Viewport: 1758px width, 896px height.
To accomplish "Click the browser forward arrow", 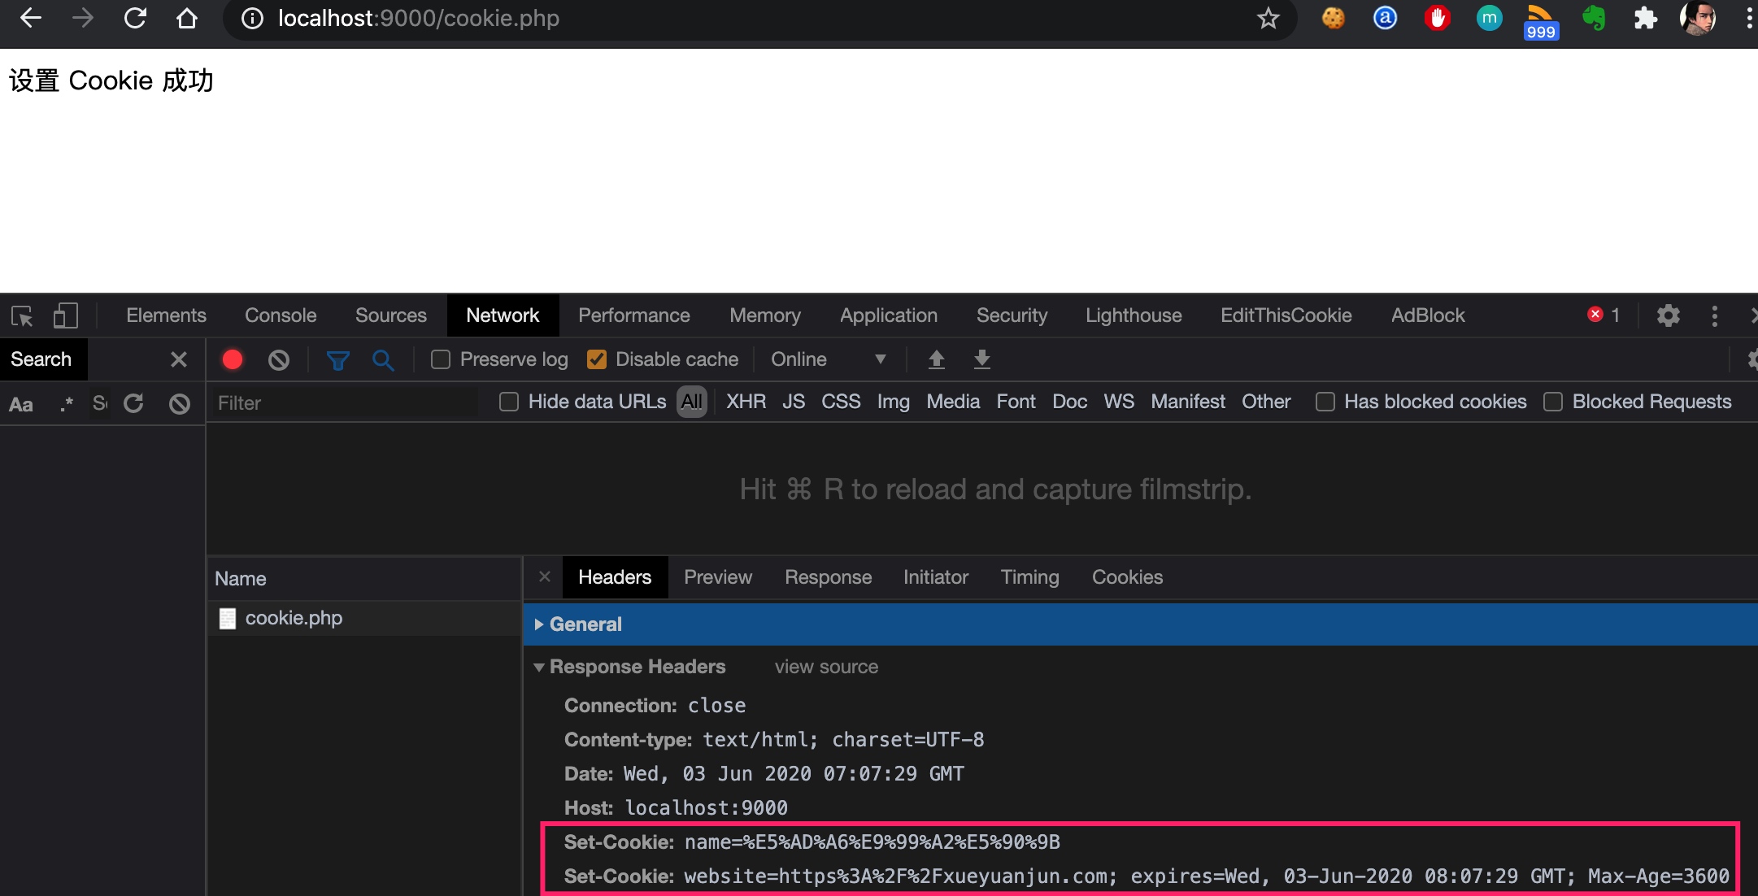I will click(x=82, y=18).
